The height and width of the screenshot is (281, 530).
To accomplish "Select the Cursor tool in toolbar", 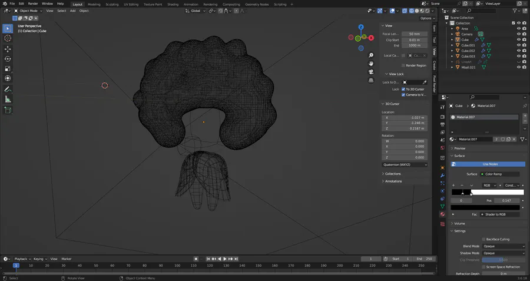I will click(x=8, y=38).
